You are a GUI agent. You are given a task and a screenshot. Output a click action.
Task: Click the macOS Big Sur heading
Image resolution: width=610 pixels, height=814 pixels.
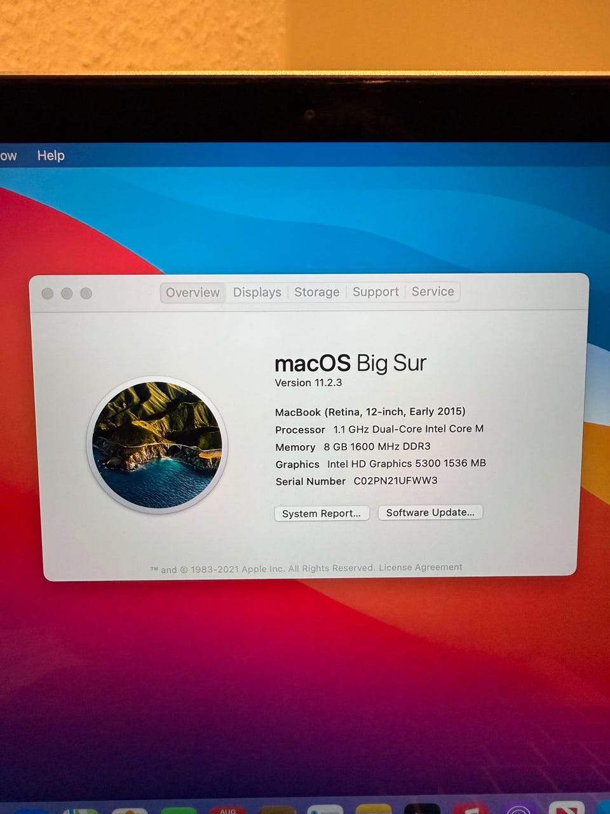pos(350,363)
